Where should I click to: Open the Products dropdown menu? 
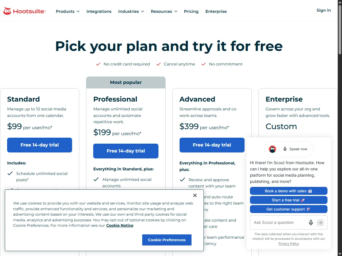pos(68,11)
